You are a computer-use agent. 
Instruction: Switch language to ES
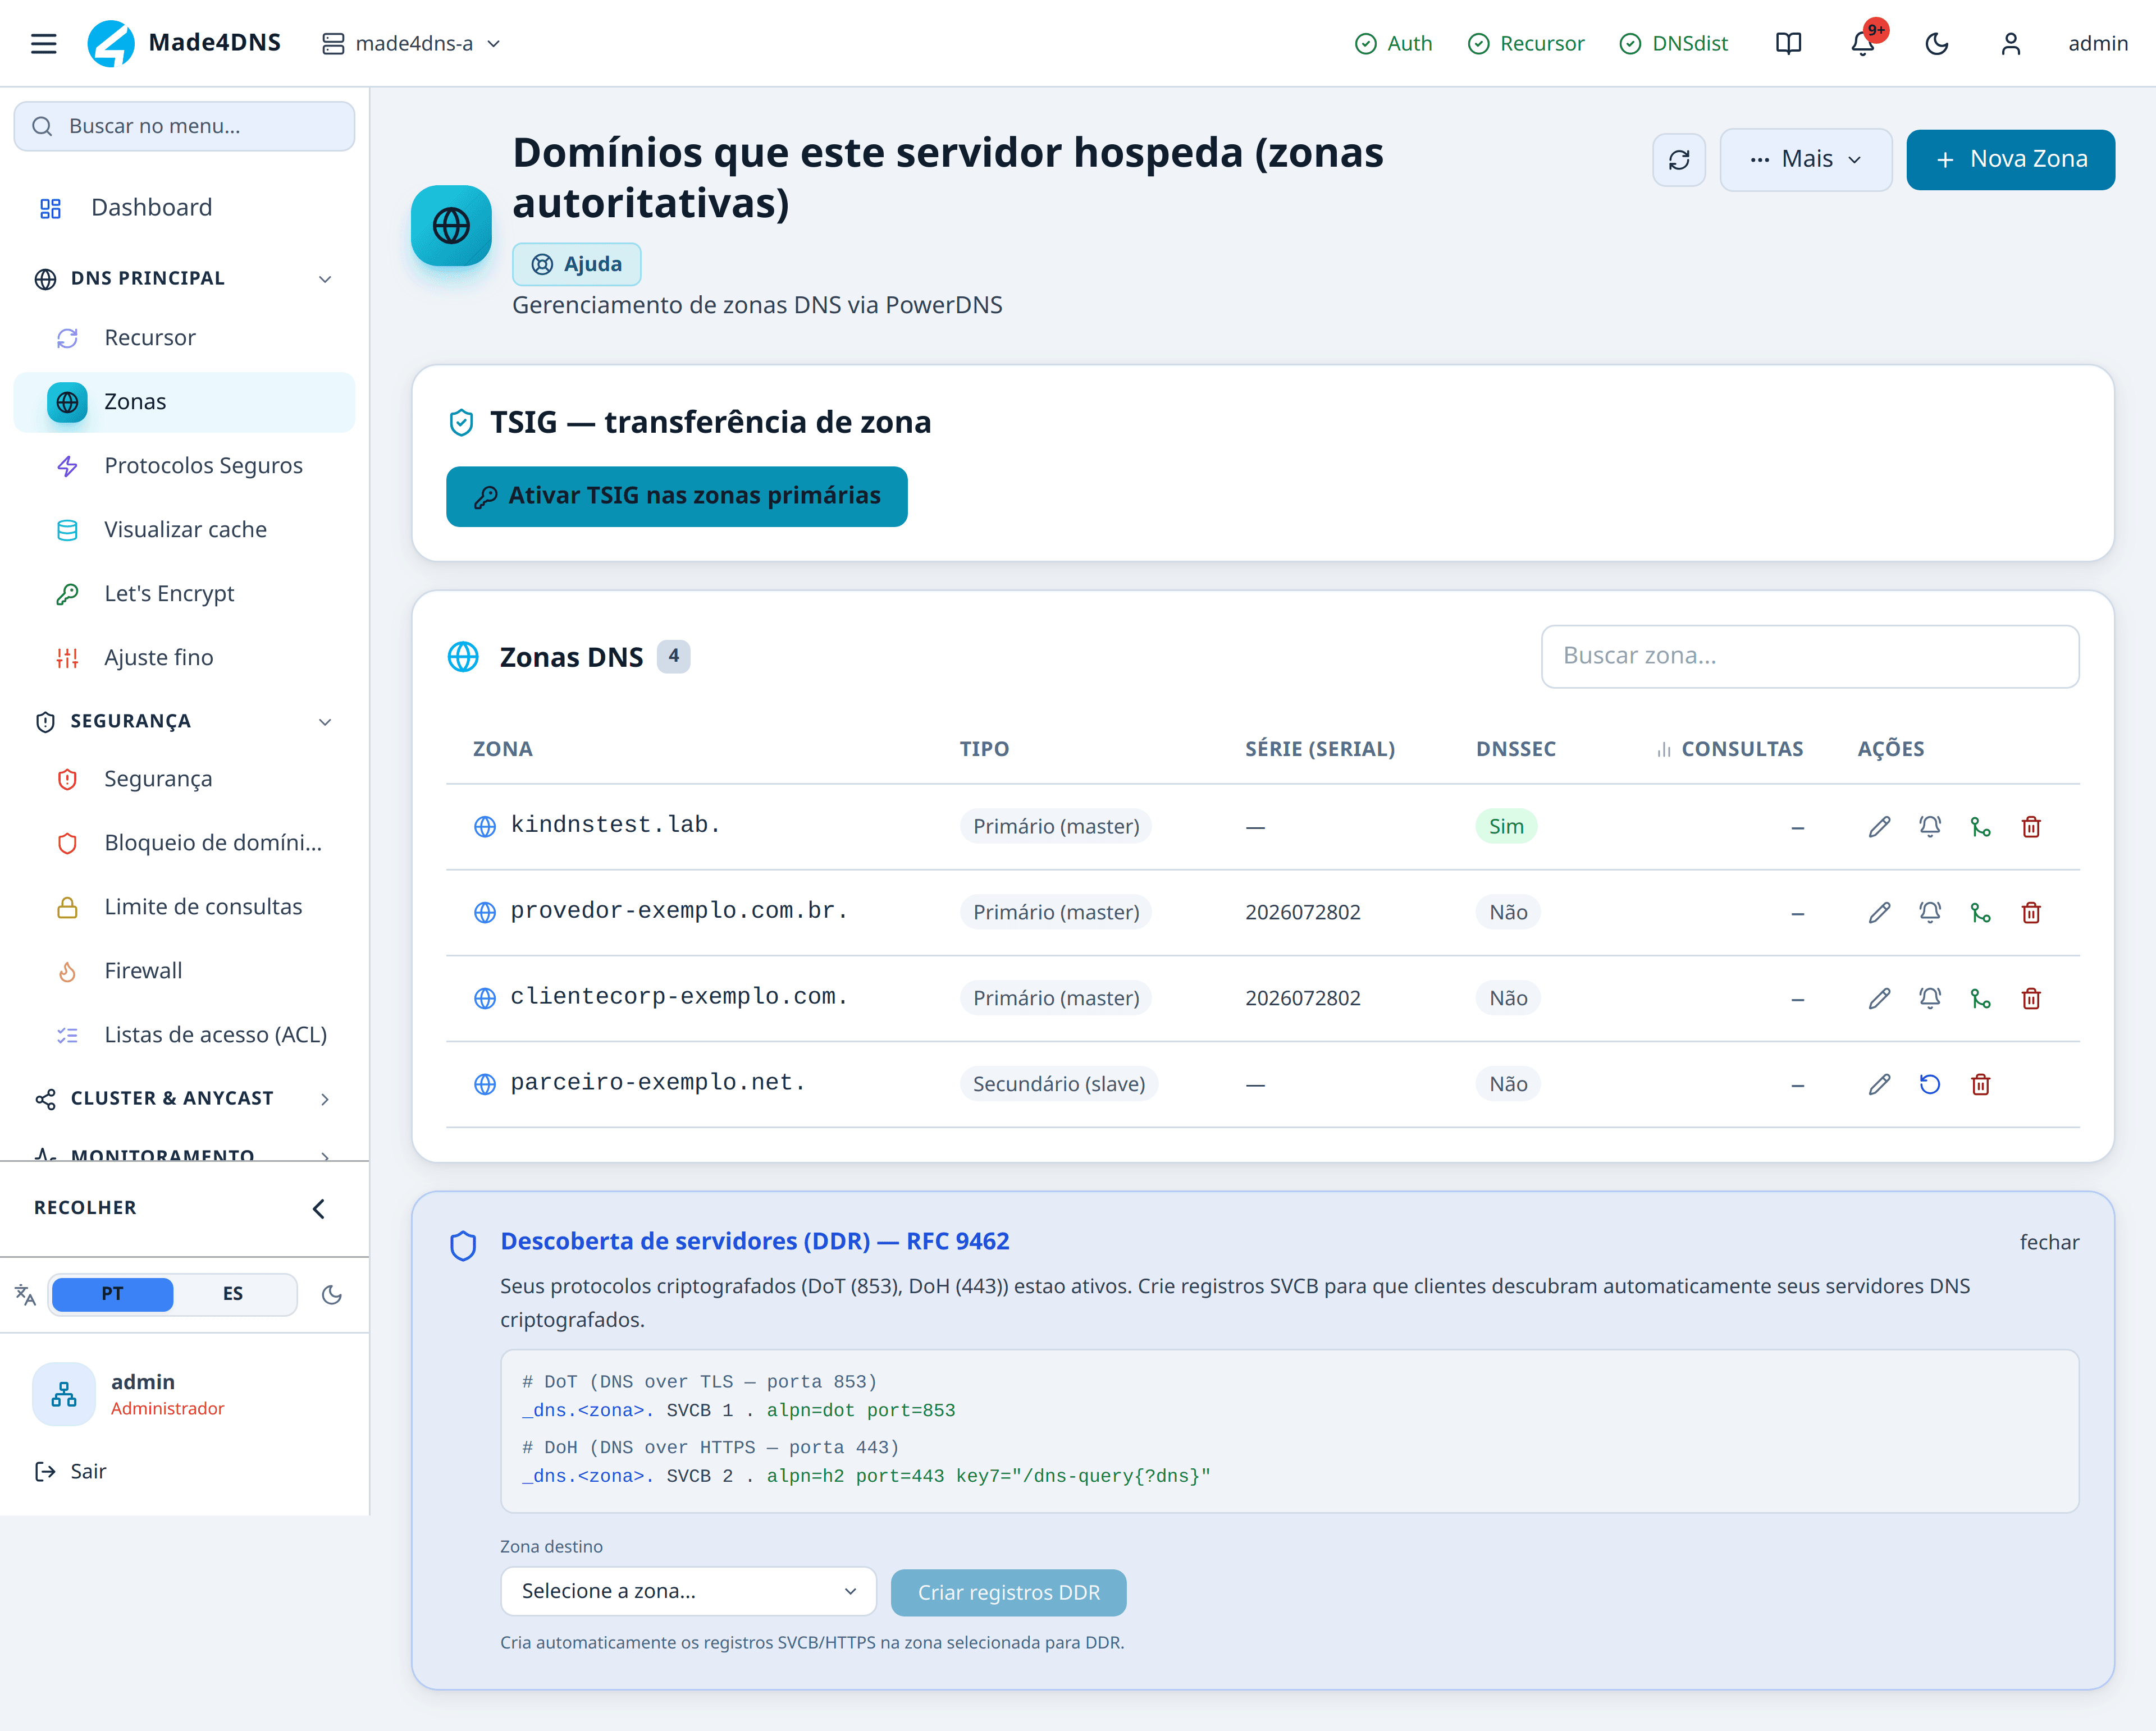point(233,1294)
